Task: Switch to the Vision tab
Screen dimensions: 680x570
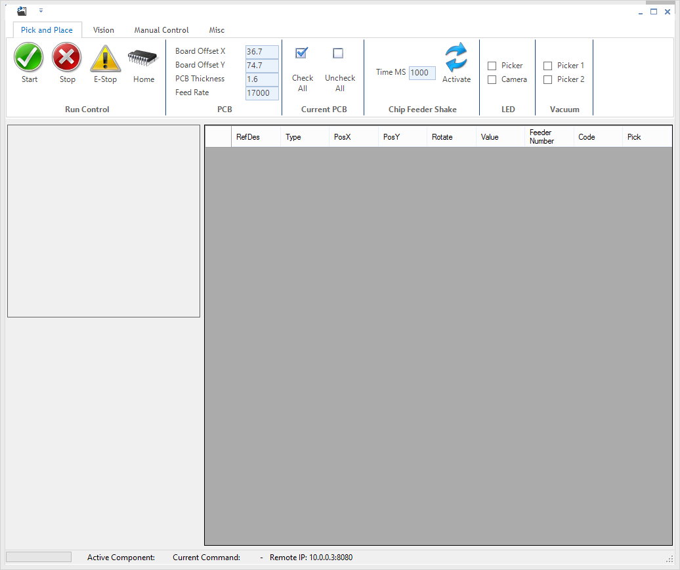Action: point(103,30)
